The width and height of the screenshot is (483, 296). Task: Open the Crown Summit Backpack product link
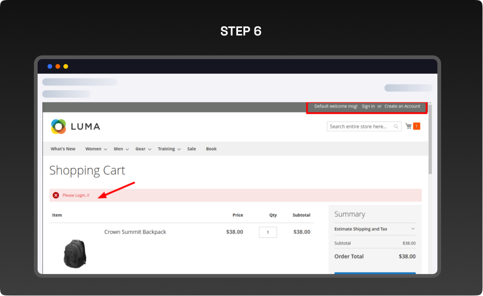(135, 232)
